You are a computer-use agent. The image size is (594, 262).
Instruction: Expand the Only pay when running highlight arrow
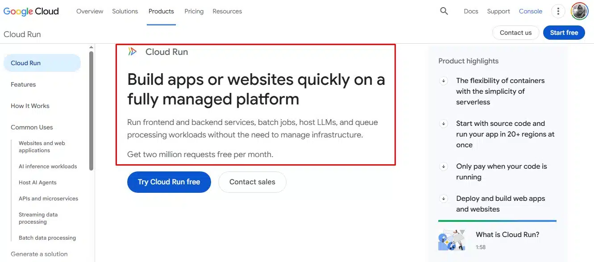(444, 166)
